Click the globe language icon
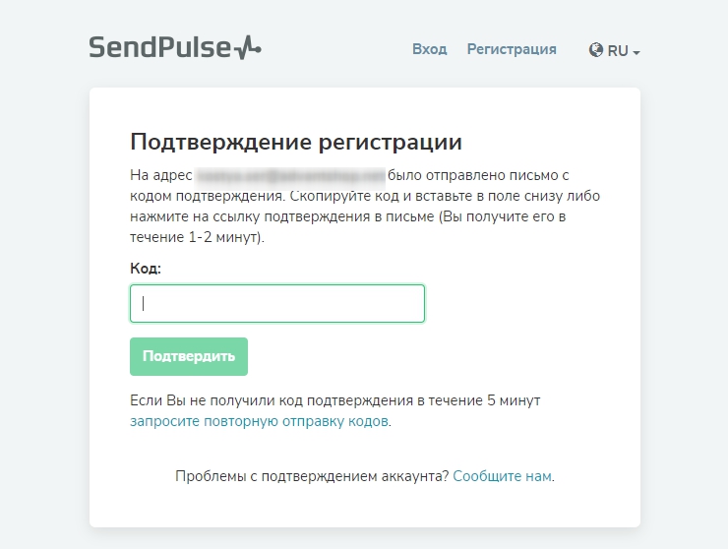 596,50
